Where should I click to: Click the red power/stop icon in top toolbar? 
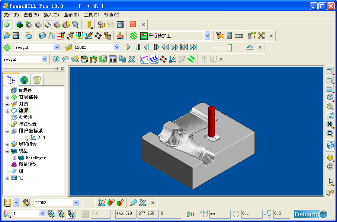[x=133, y=24]
